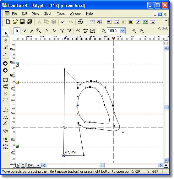Click the horizontal scrollbar thumb
Image resolution: width=174 pixels, height=179 pixels.
click(x=102, y=165)
